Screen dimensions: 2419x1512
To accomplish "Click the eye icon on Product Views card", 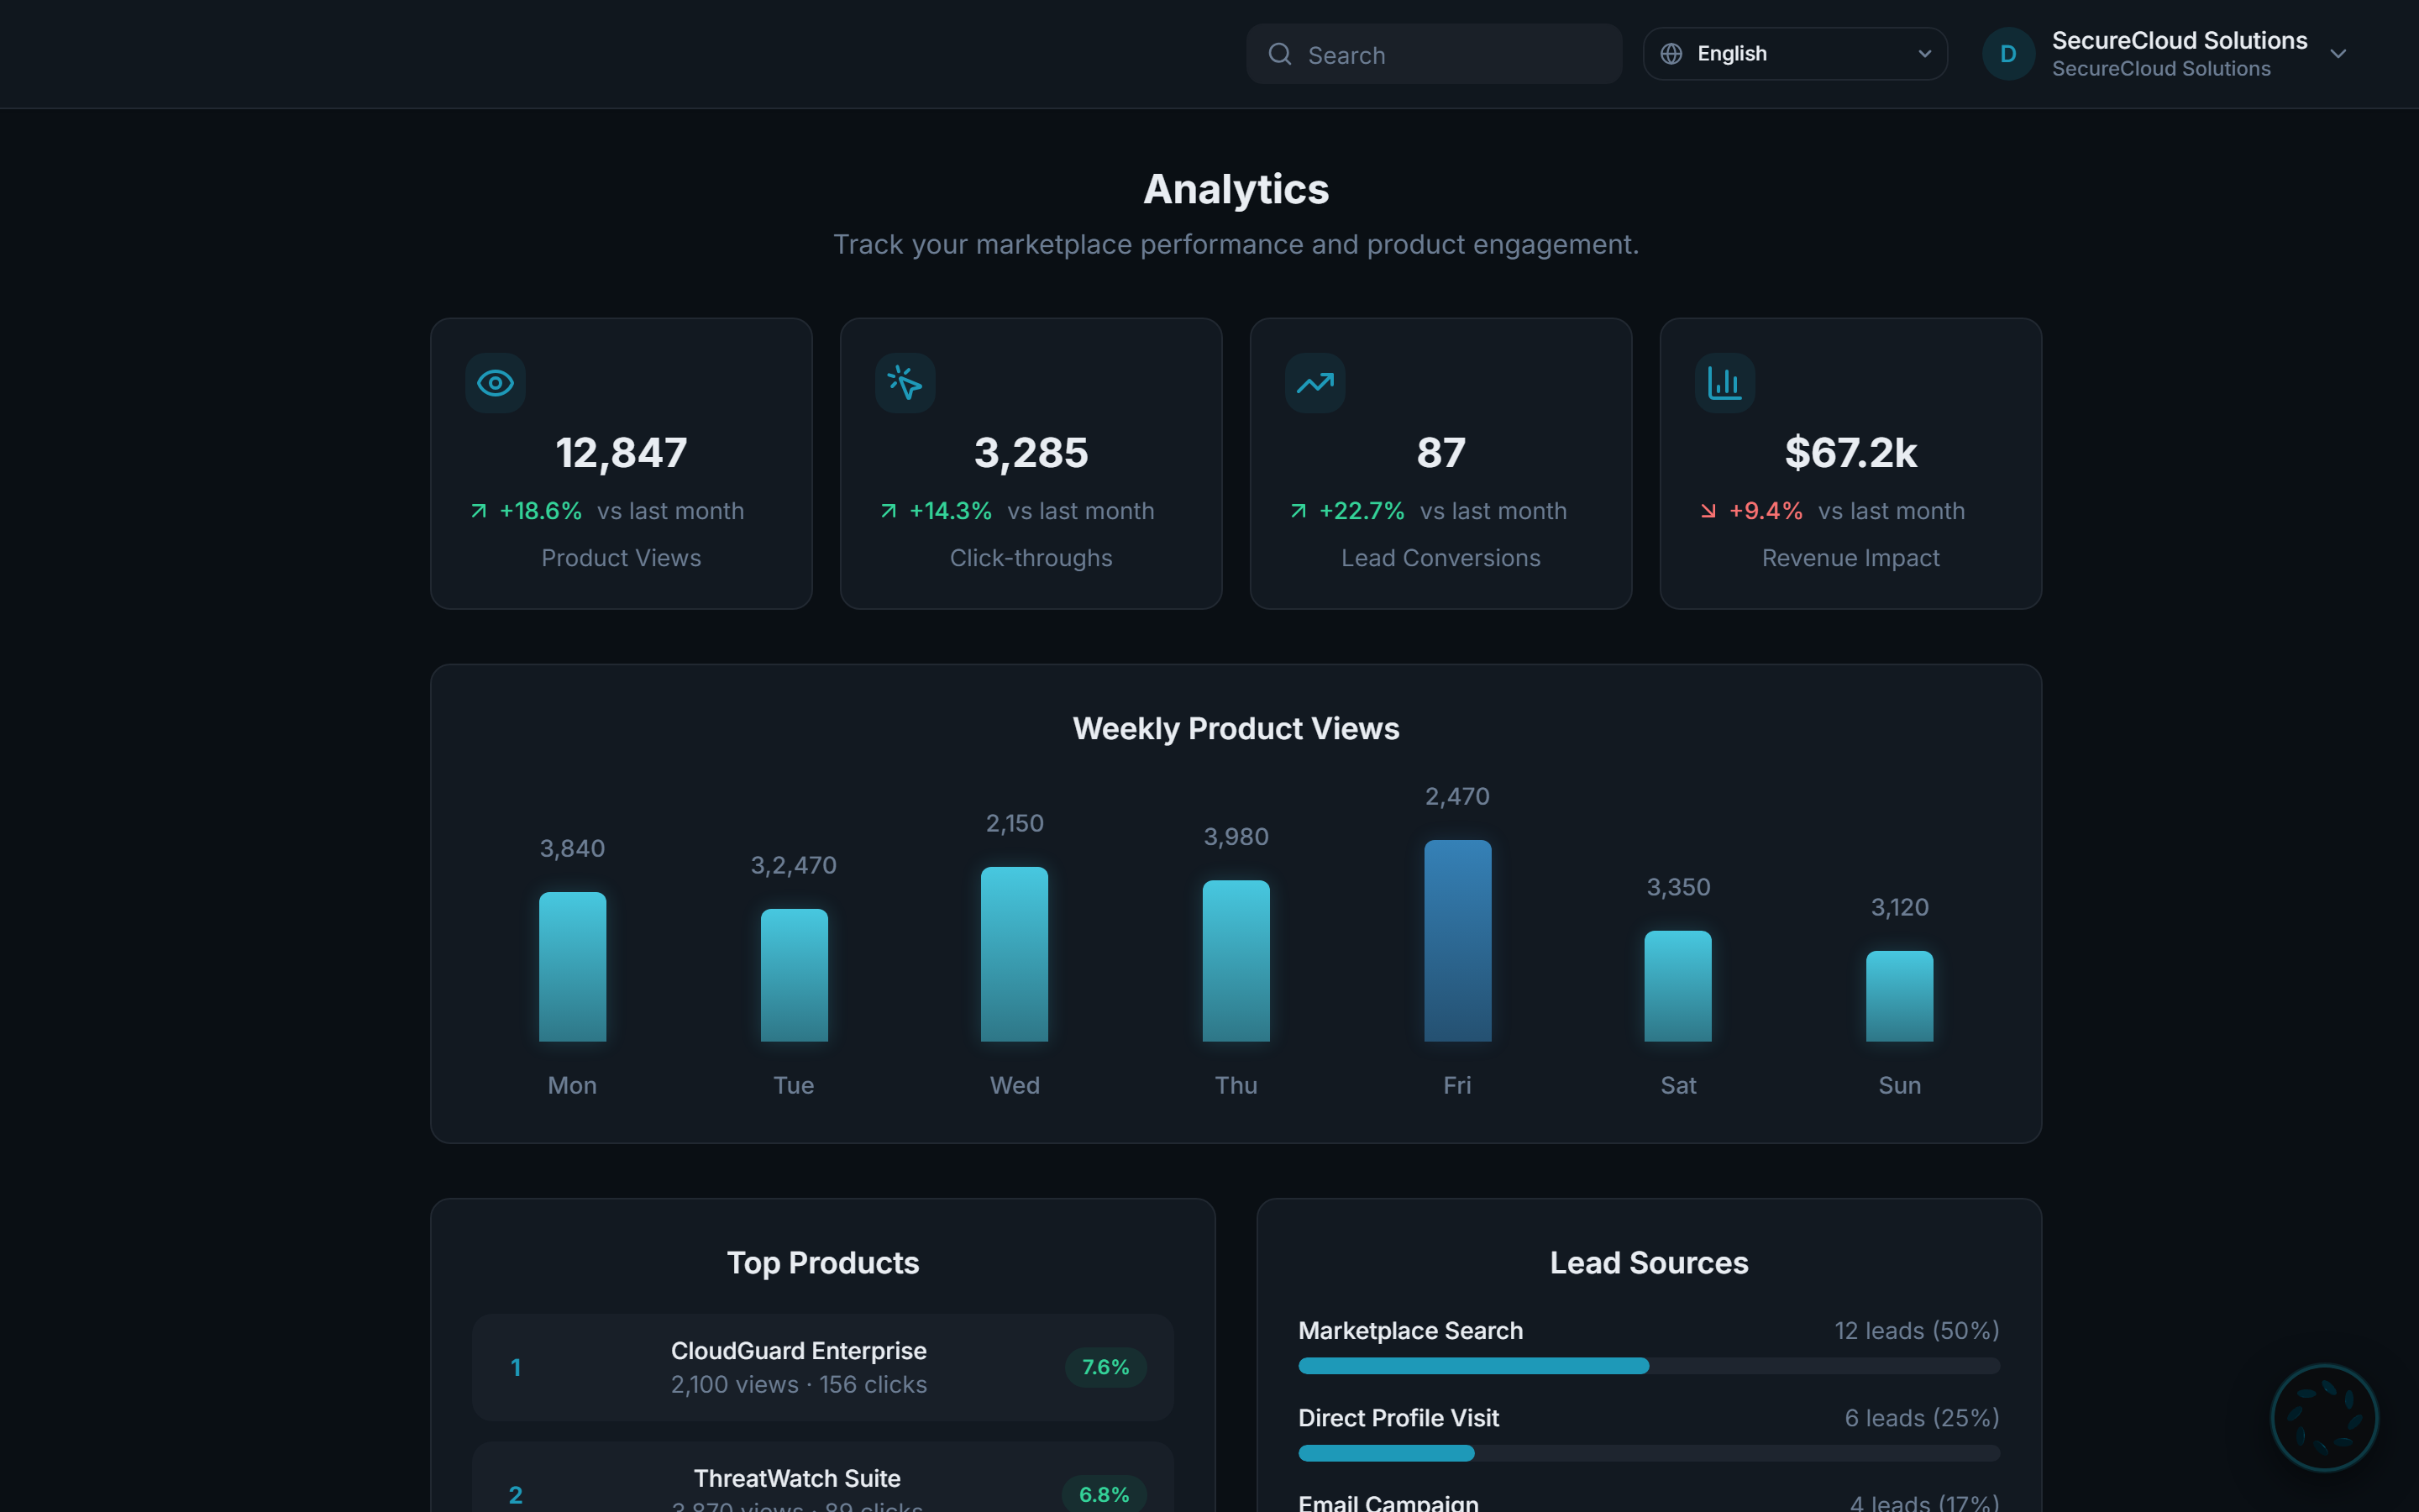I will (x=496, y=383).
